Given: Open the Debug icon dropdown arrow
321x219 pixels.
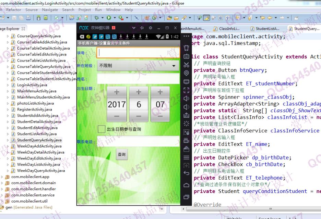Looking at the screenshot, I should tap(102, 18).
